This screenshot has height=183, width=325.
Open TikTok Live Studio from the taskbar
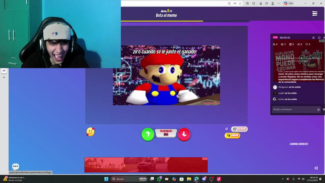click(x=219, y=179)
